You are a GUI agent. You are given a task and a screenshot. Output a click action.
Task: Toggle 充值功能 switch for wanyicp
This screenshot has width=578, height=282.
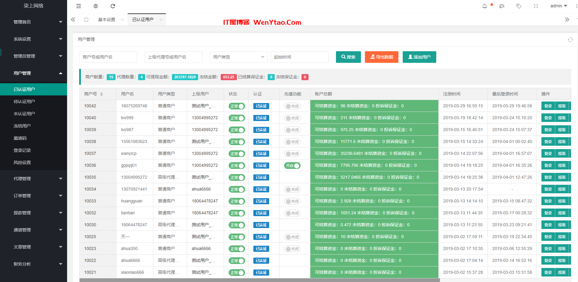[292, 154]
